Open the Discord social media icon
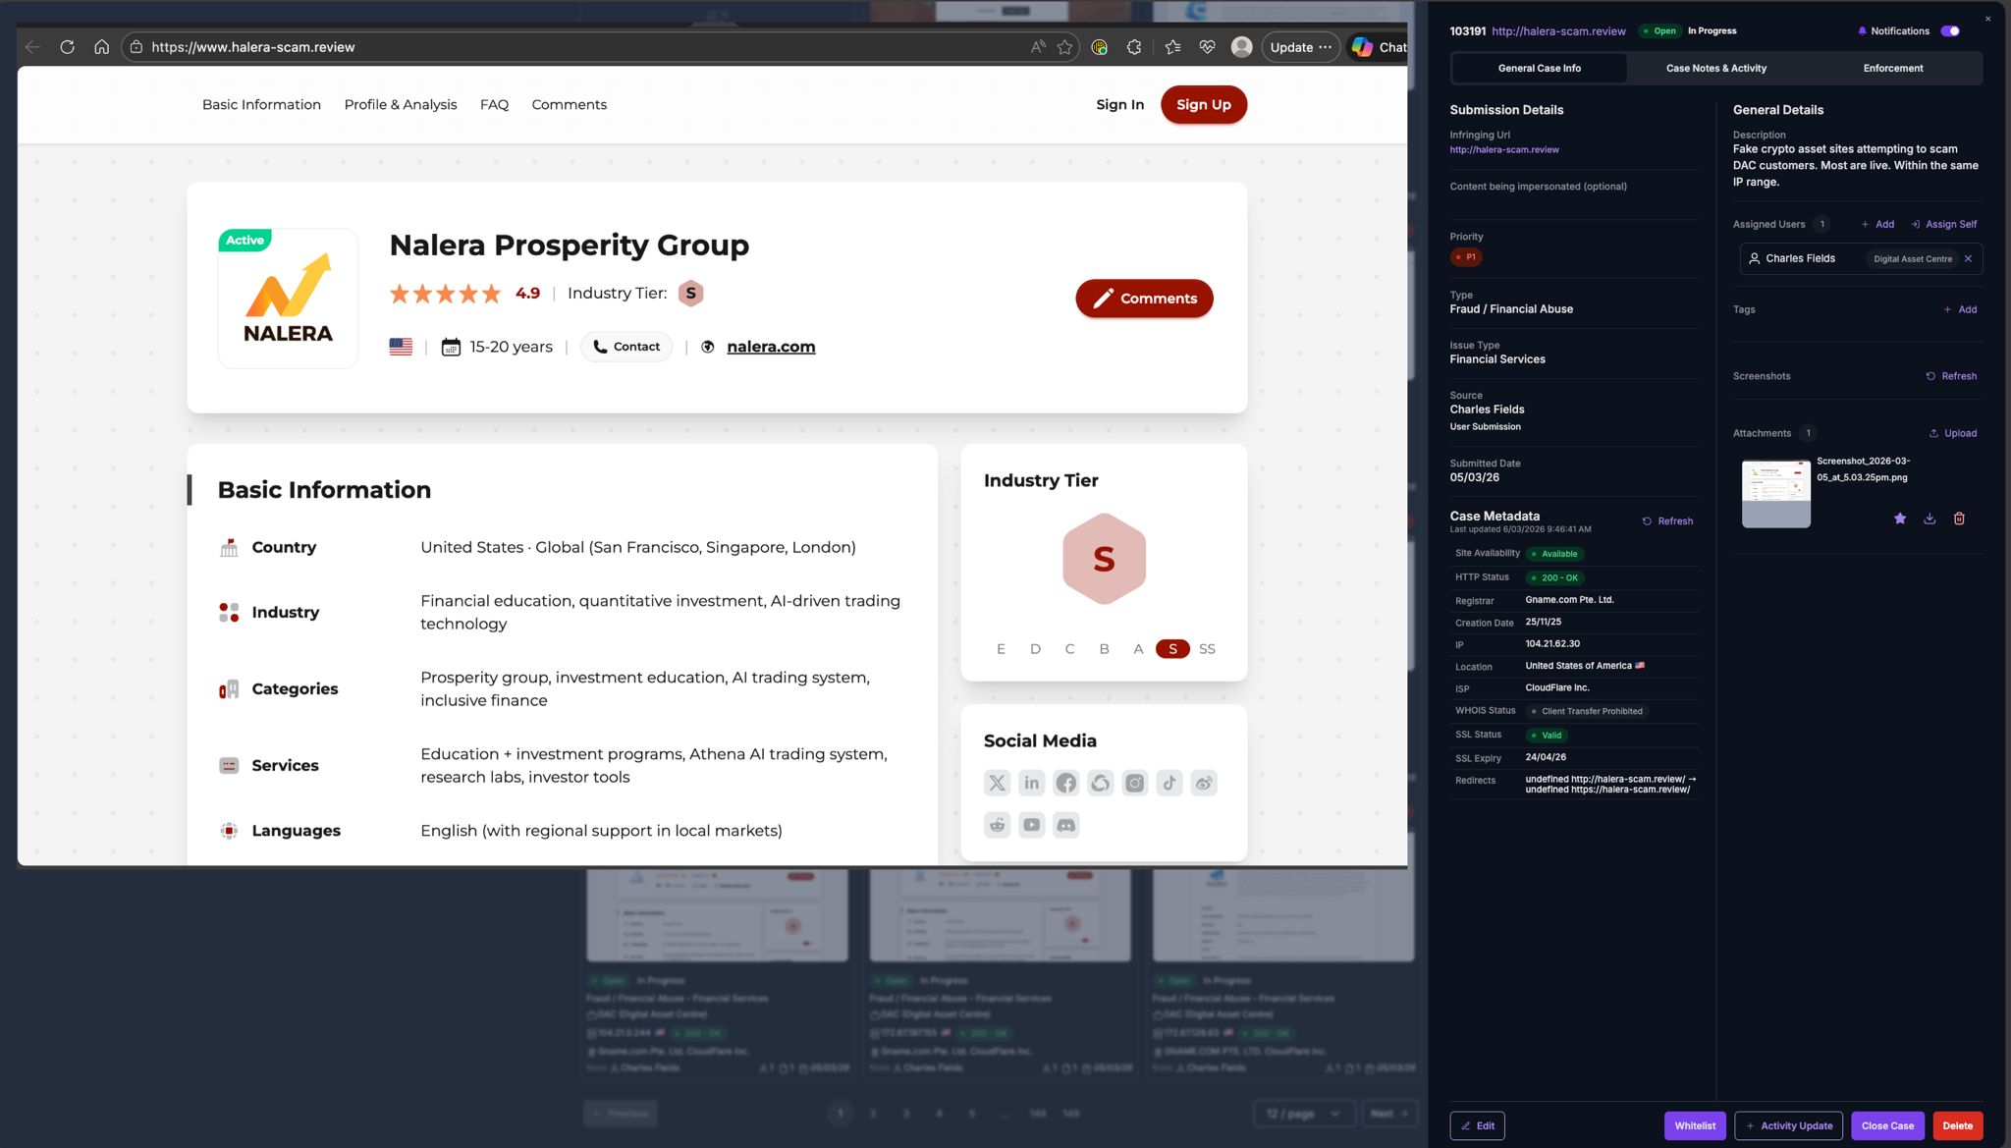This screenshot has height=1148, width=2011. [1065, 825]
